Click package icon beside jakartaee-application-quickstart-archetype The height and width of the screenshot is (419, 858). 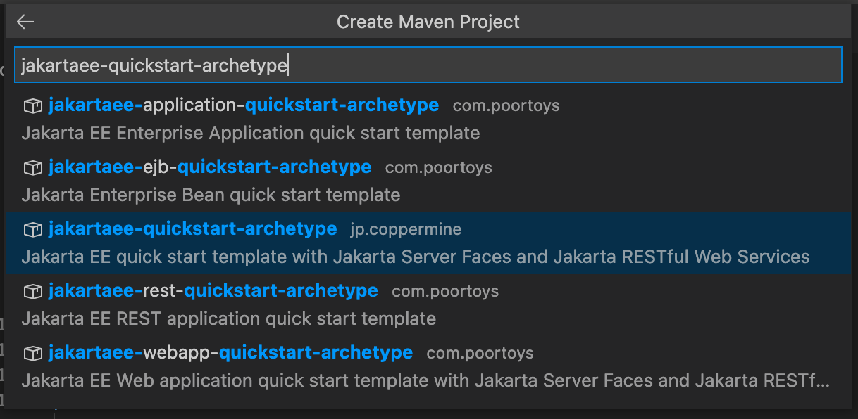(x=32, y=106)
